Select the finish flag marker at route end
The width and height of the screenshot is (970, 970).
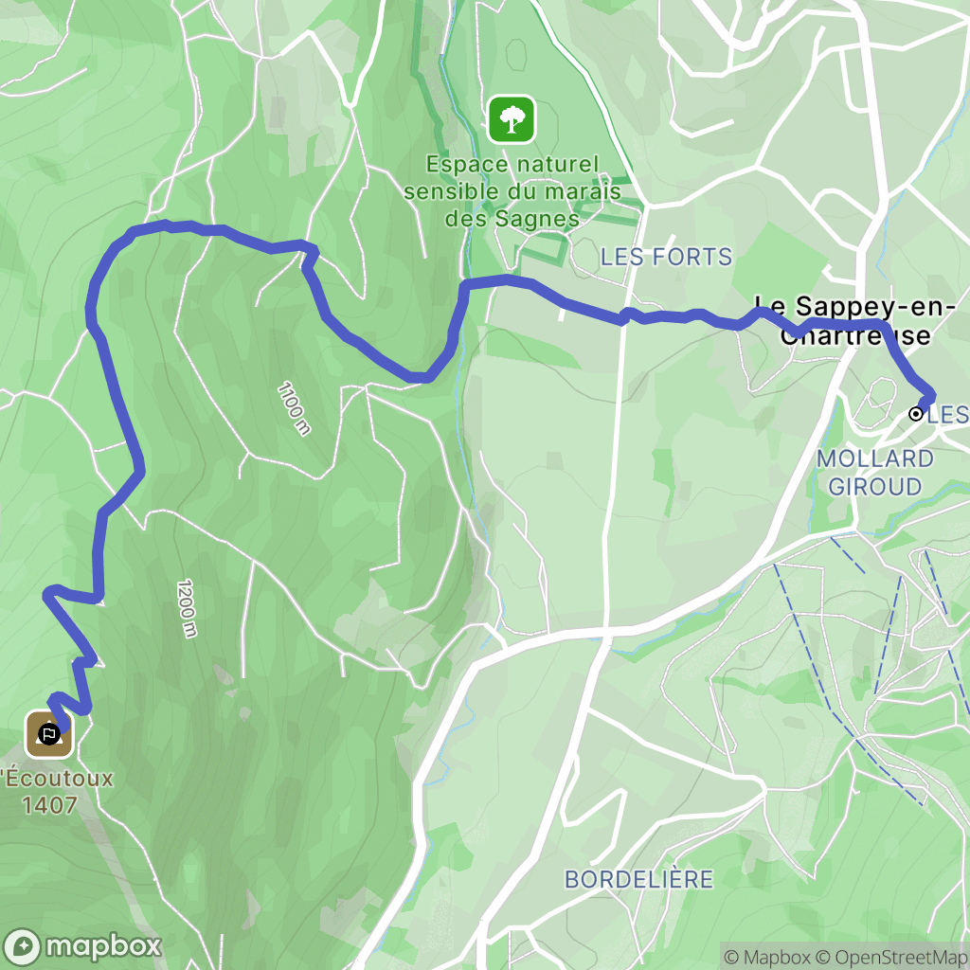[x=48, y=734]
